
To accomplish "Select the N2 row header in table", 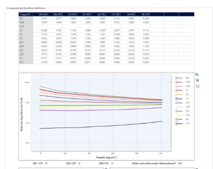I will [x=26, y=18].
